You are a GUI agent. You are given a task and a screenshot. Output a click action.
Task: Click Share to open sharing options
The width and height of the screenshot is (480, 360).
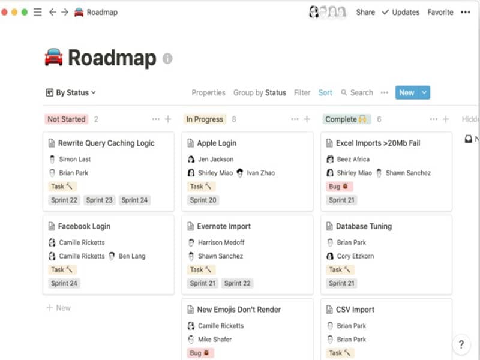click(x=365, y=12)
